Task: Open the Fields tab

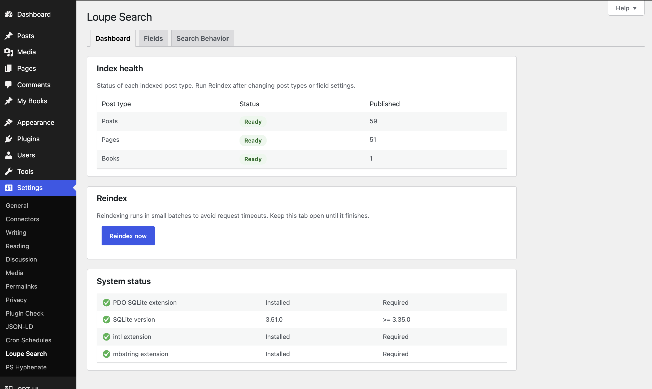Action: pyautogui.click(x=153, y=38)
